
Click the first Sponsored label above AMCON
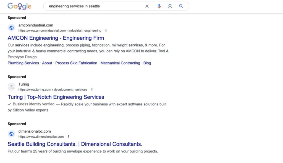tap(17, 18)
